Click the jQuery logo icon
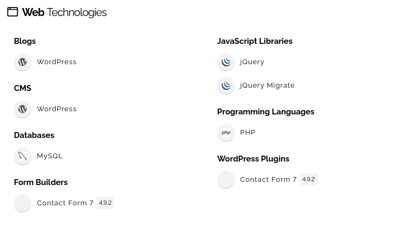This screenshot has width=415, height=231. (x=226, y=62)
